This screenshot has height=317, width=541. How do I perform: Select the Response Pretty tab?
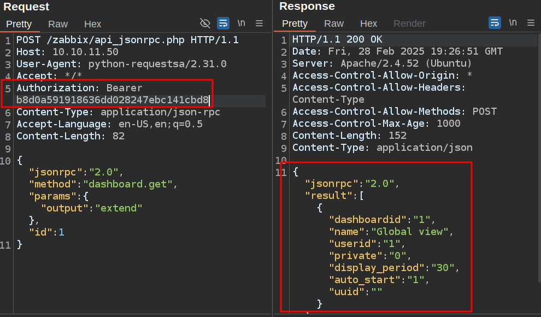[x=295, y=24]
